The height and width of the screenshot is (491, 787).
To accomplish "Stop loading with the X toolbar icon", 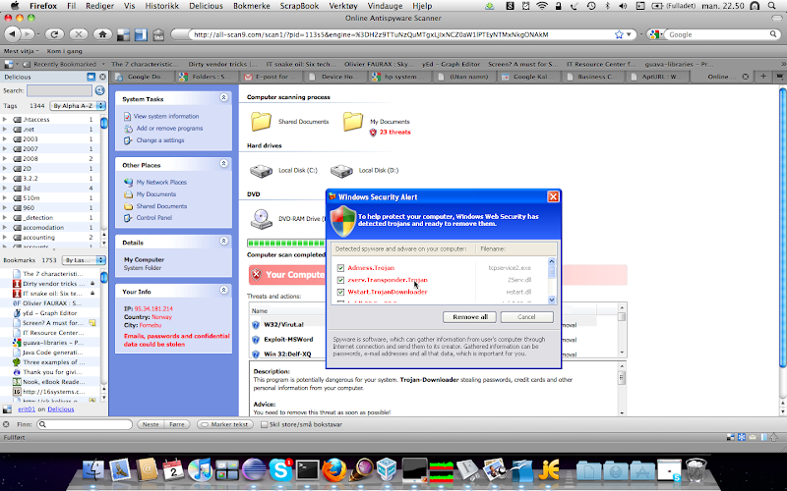I will [79, 34].
